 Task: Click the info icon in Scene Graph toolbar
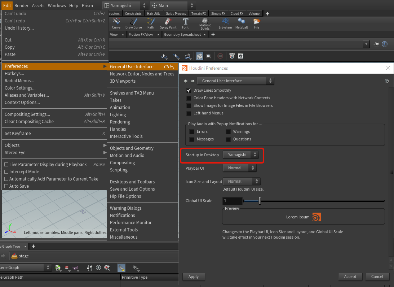[x=98, y=268]
